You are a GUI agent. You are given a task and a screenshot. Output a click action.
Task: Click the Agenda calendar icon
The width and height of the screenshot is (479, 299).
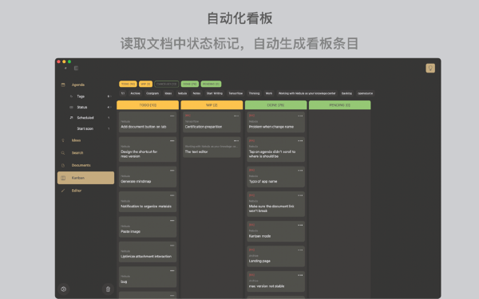63,85
